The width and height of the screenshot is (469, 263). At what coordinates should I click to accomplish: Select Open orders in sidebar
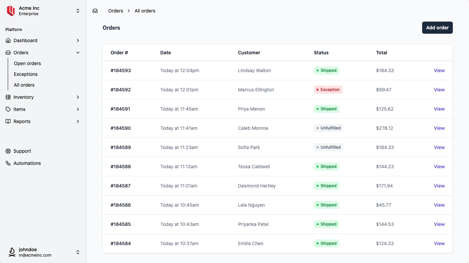coord(27,63)
